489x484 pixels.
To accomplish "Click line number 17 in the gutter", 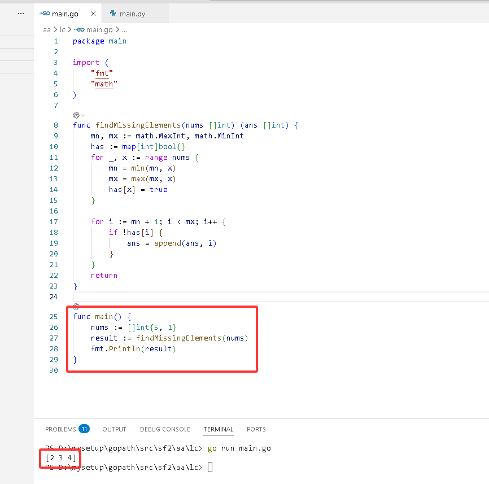I will (x=54, y=222).
